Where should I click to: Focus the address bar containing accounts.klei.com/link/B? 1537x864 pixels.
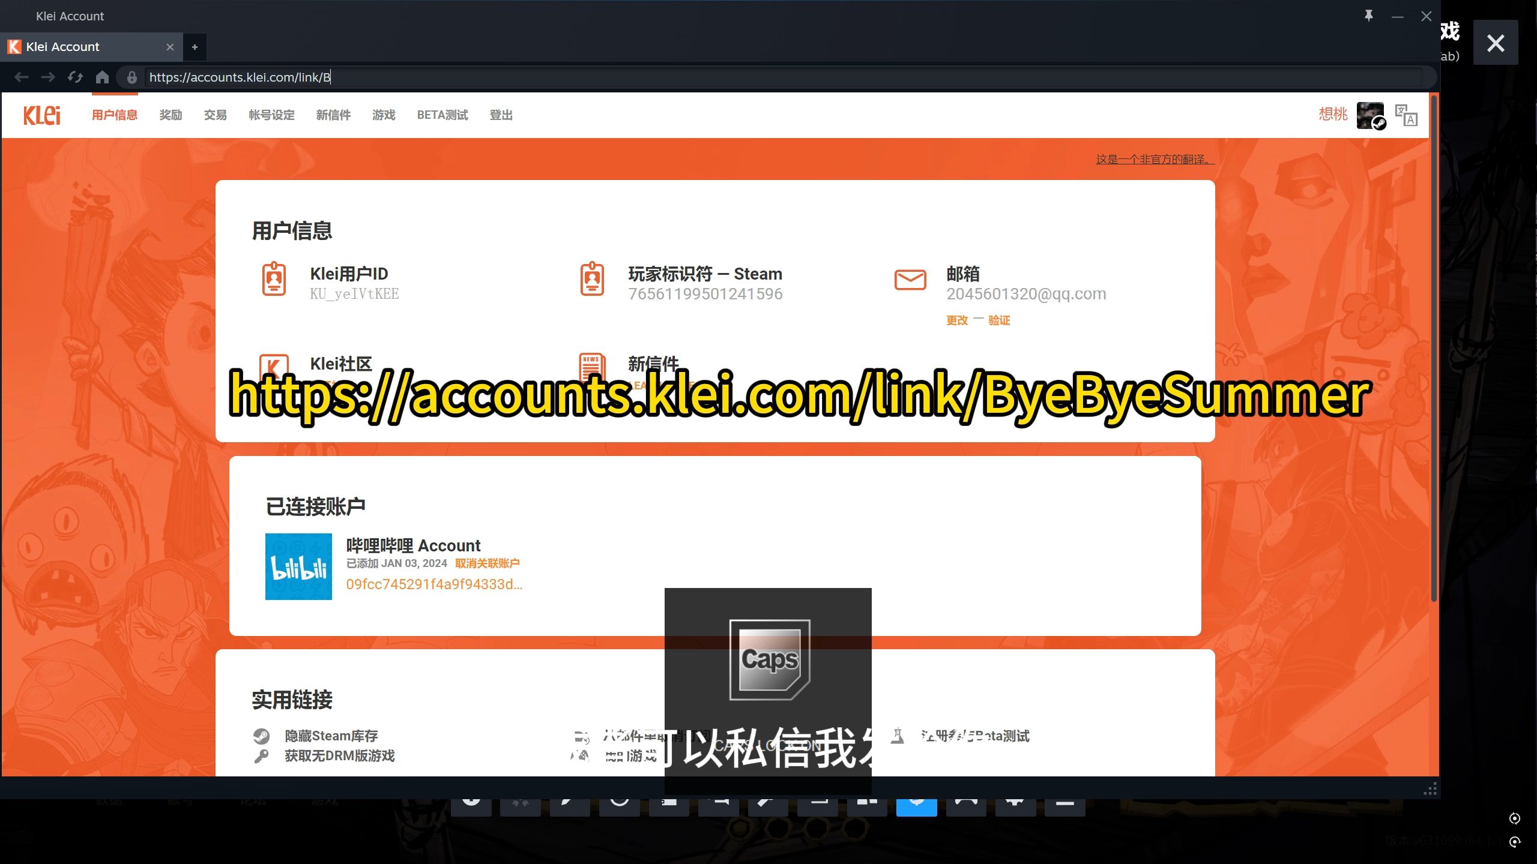click(784, 77)
